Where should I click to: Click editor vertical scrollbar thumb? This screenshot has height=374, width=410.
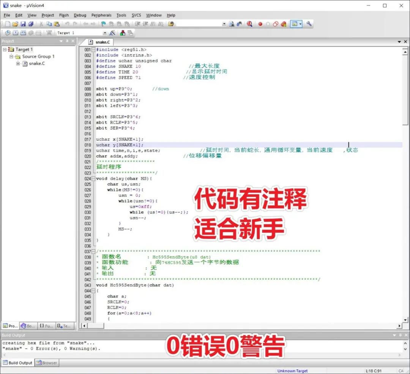click(405, 91)
